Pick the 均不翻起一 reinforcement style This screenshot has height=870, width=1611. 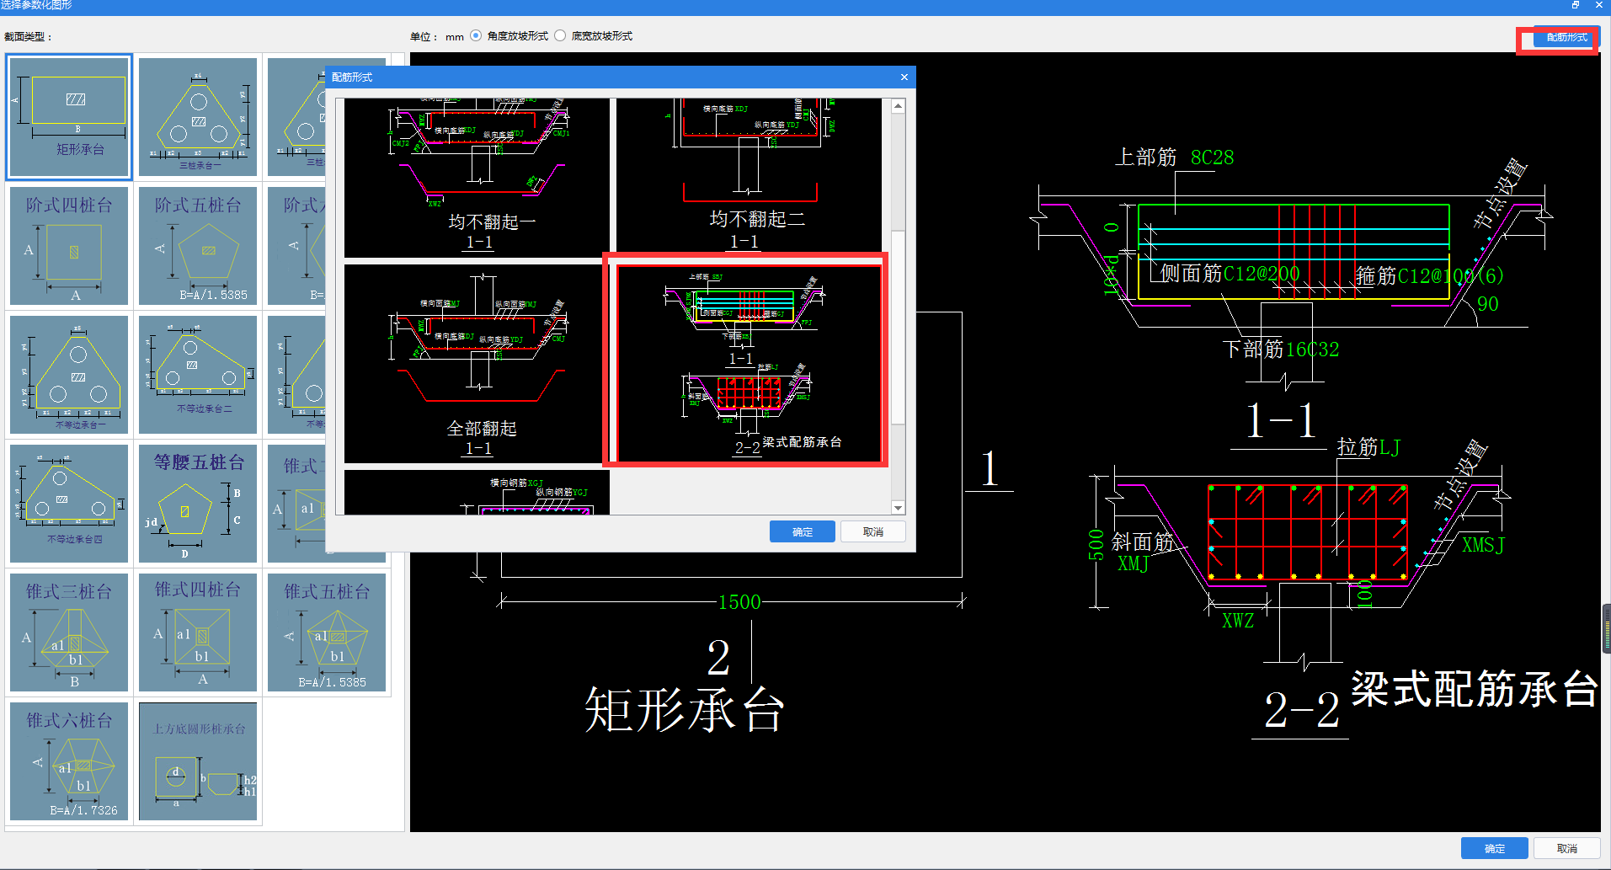tap(476, 177)
